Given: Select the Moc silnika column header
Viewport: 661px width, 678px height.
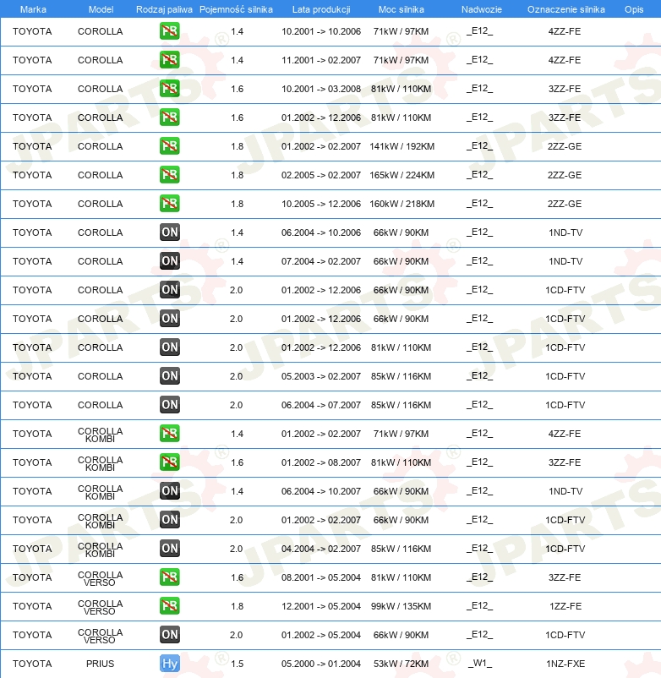Looking at the screenshot, I should point(402,9).
